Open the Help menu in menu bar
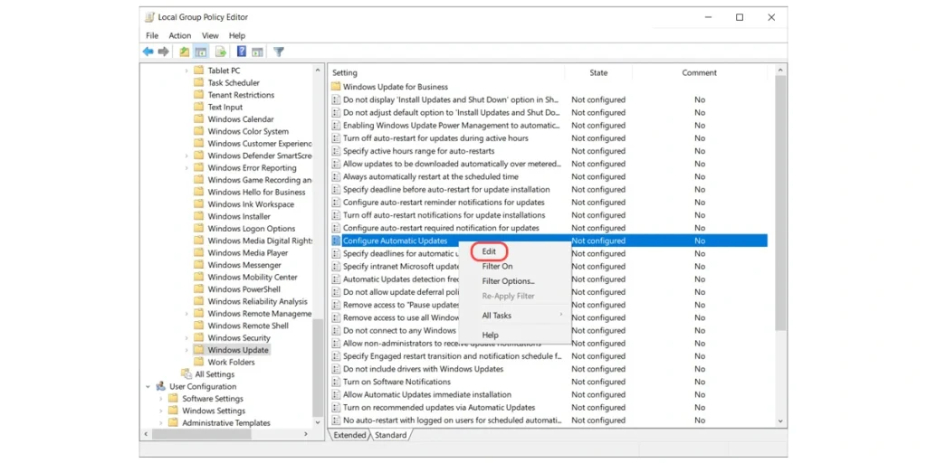This screenshot has height=463, width=927. tap(237, 35)
